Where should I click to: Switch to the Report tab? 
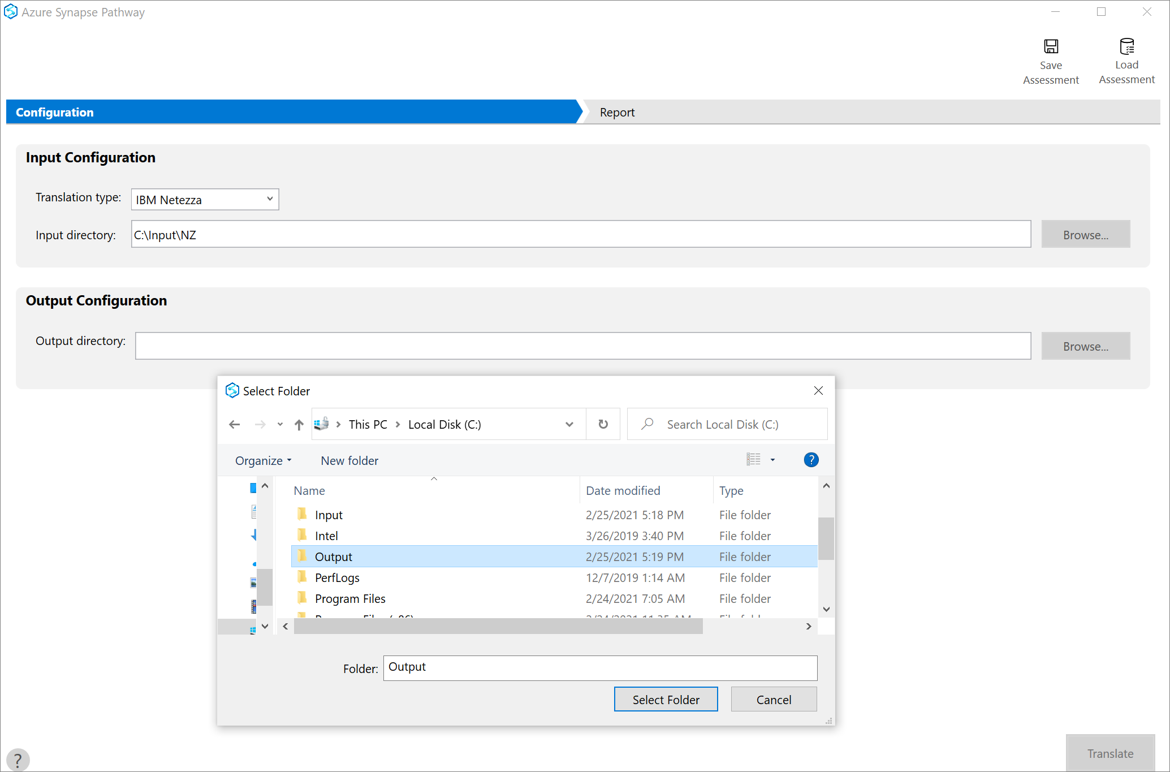pyautogui.click(x=618, y=111)
